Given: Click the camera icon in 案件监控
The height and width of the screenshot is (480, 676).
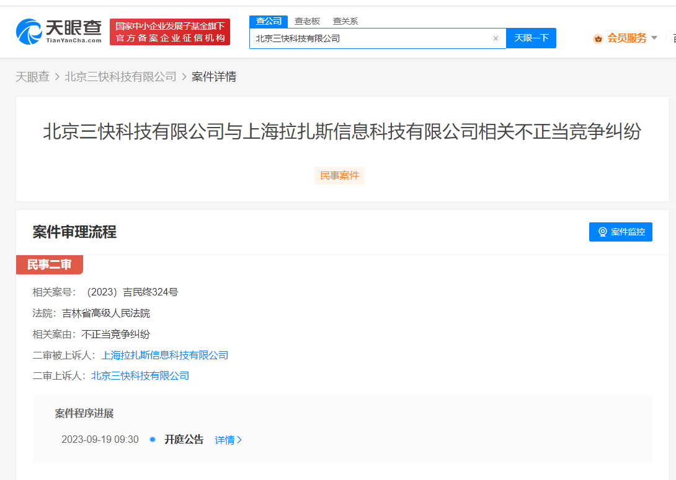Looking at the screenshot, I should (x=603, y=232).
